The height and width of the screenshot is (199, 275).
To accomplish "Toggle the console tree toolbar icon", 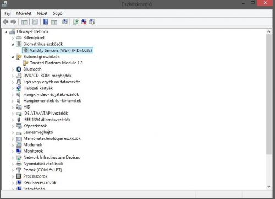I will pyautogui.click(x=24, y=22).
